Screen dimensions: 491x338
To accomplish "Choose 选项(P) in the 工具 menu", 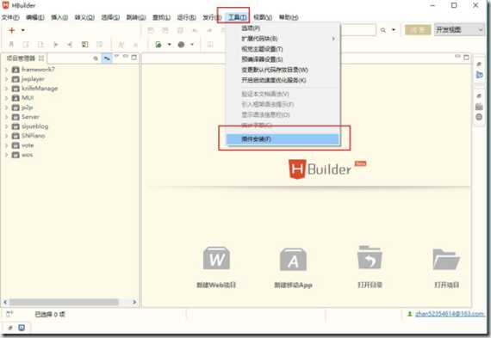I will pos(283,28).
